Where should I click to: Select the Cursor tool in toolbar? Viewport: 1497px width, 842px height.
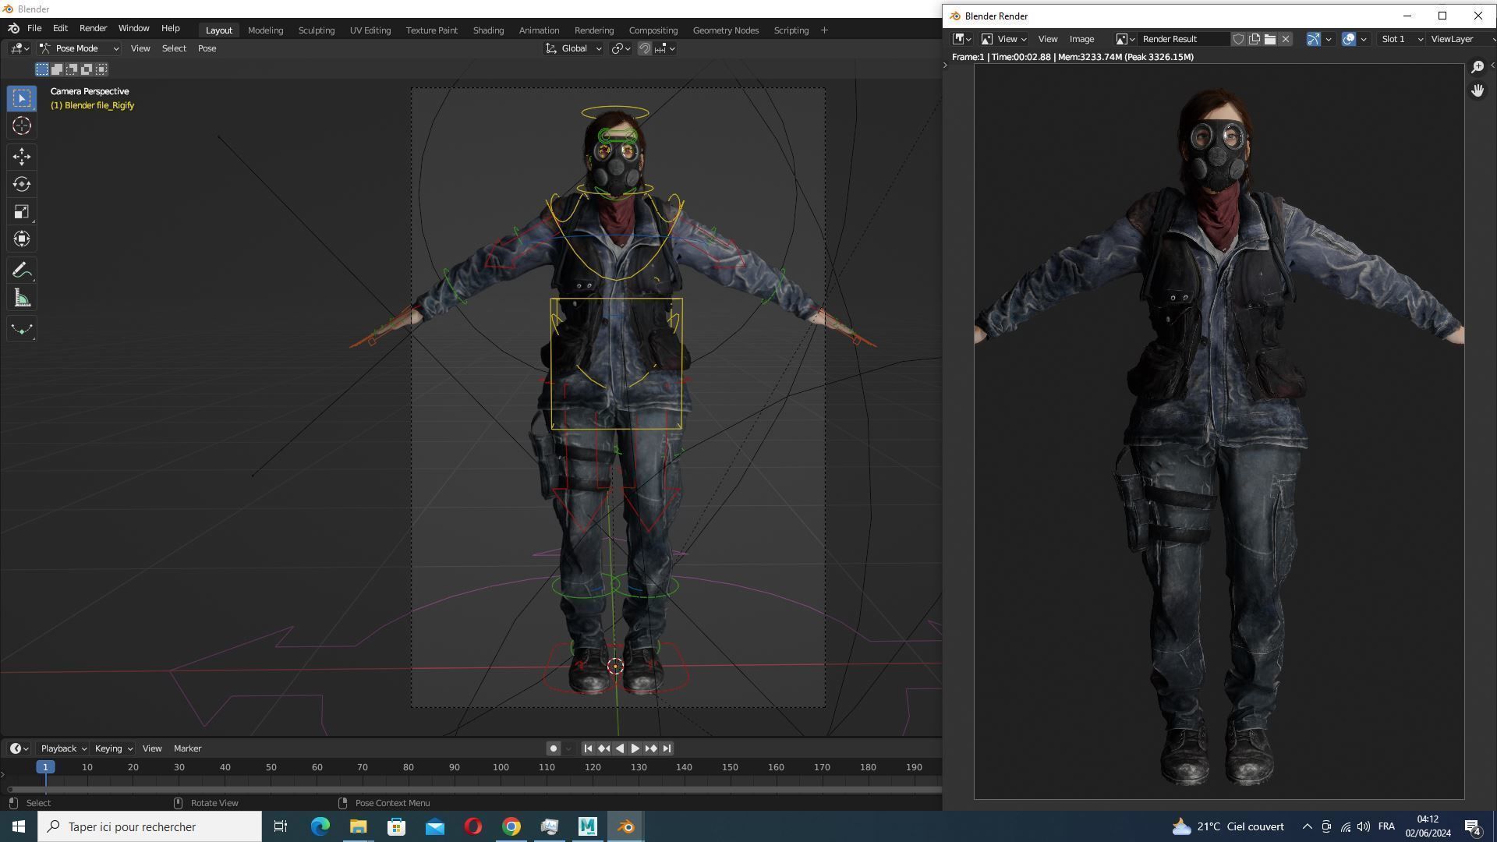(22, 126)
